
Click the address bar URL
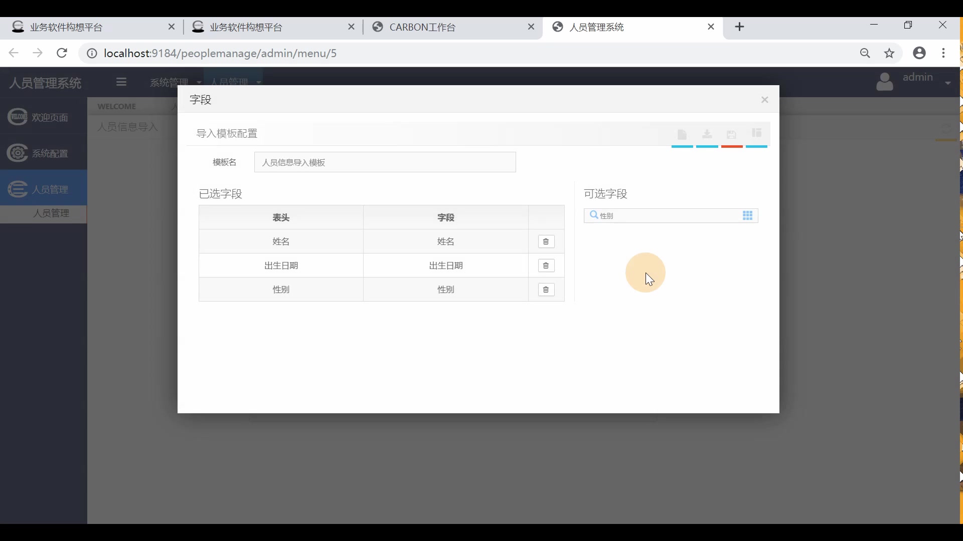[x=220, y=53]
